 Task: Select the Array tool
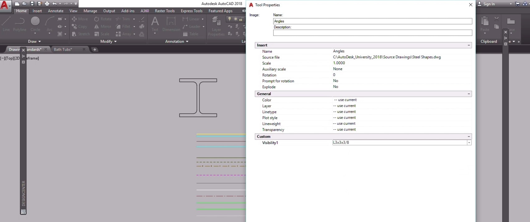point(123,34)
